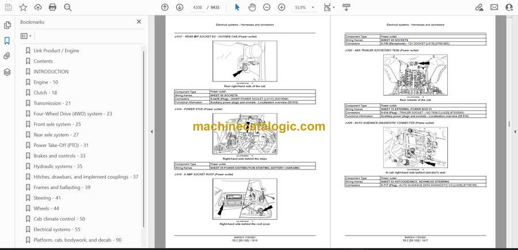Click the page number field showing 4308
This screenshot has width=518, height=250.
point(197,7)
